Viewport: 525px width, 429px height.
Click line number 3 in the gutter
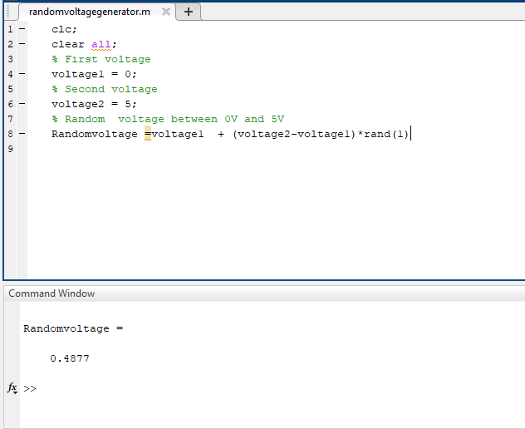click(x=10, y=59)
